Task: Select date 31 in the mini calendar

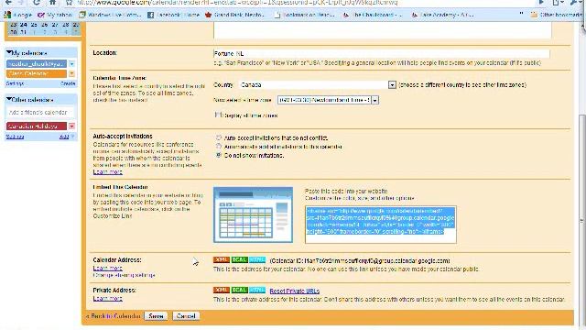Action: click(23, 32)
